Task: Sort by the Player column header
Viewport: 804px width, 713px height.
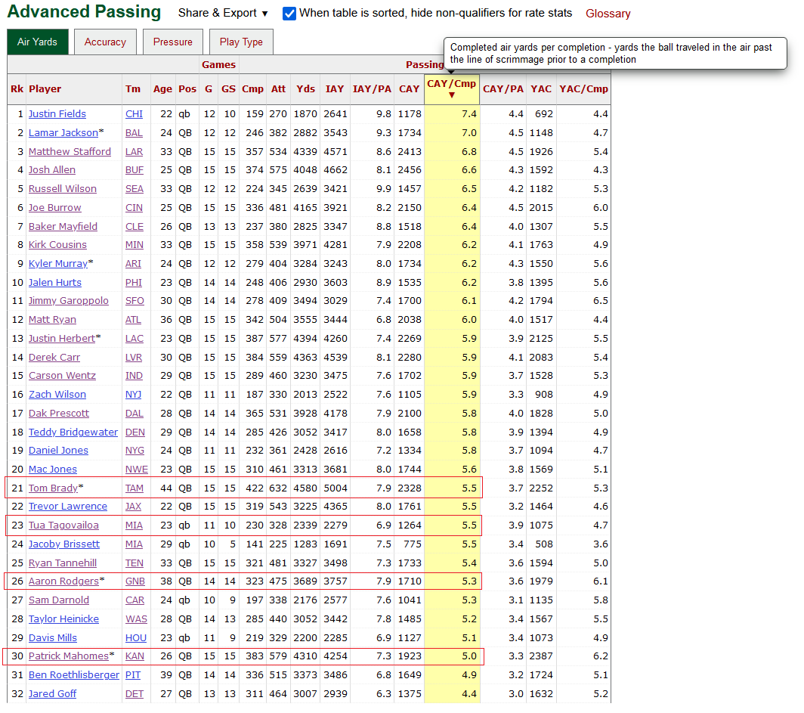Action: (45, 89)
